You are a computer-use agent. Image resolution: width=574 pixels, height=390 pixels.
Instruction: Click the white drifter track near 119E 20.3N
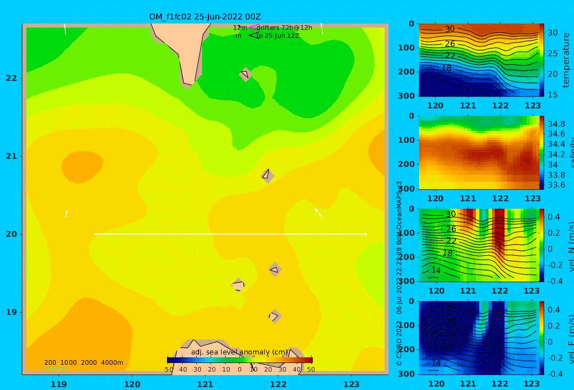[66, 214]
